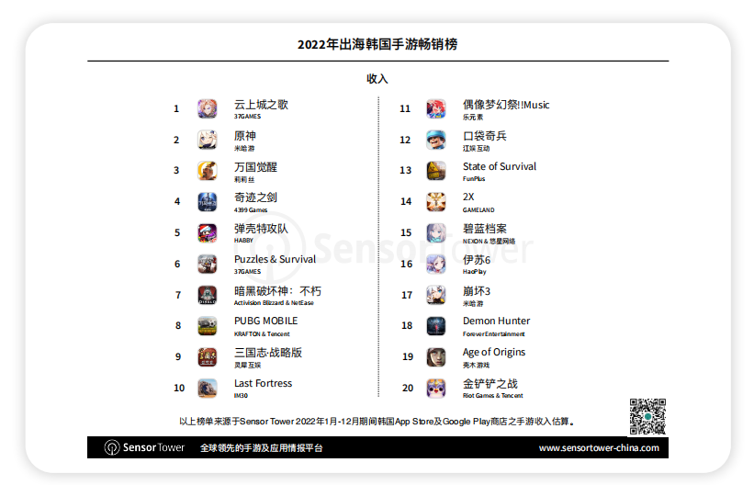Click the 2022年出海韩国手游畅销榜 heading

tap(377, 44)
